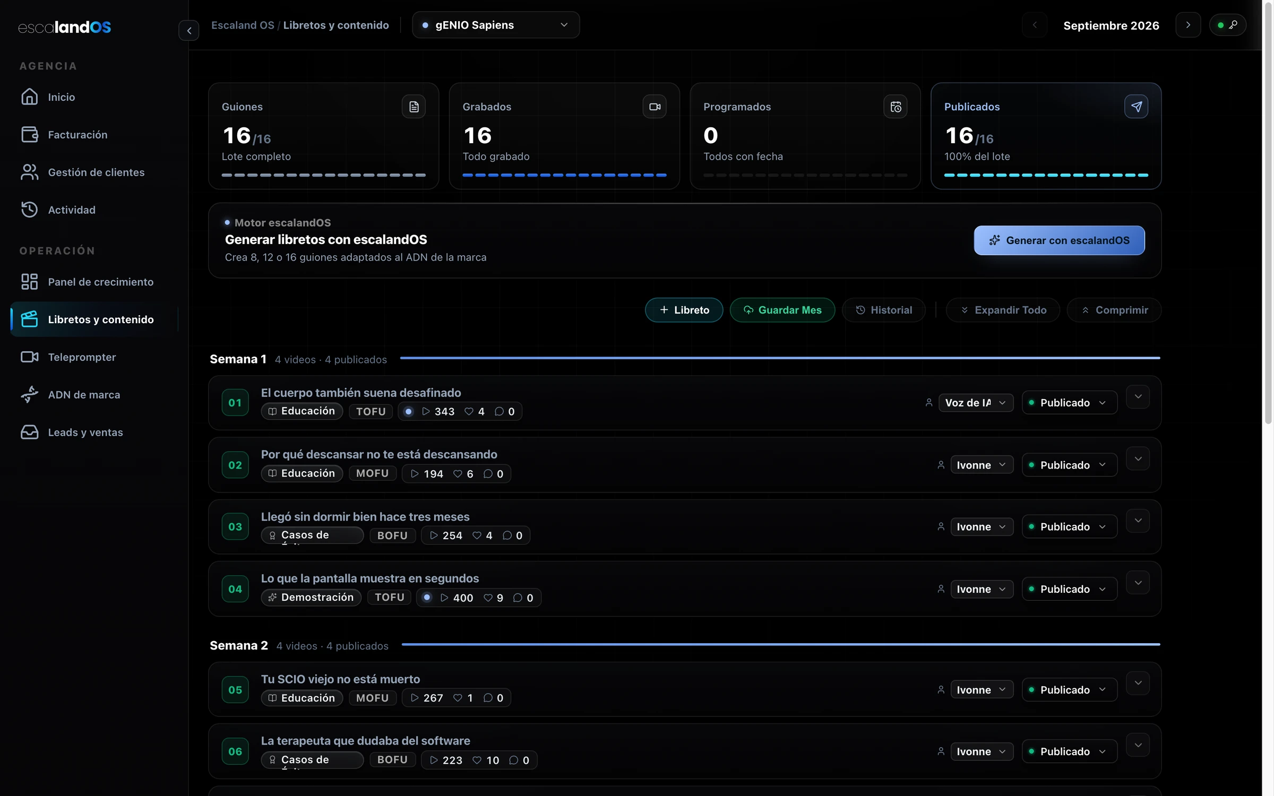The image size is (1274, 796).
Task: Click the key icon in top bar
Action: click(x=1233, y=25)
